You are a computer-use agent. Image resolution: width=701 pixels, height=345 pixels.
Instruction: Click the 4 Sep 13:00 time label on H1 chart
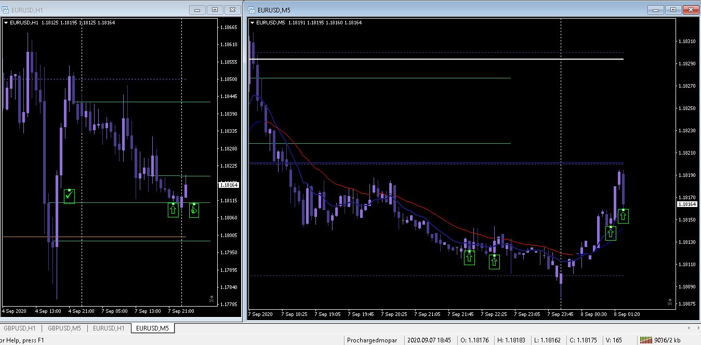pyautogui.click(x=48, y=311)
